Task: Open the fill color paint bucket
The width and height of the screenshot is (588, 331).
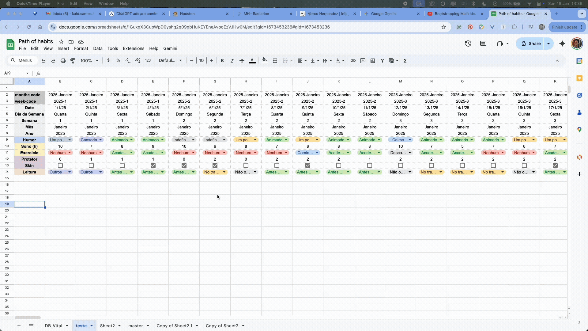Action: point(265,61)
